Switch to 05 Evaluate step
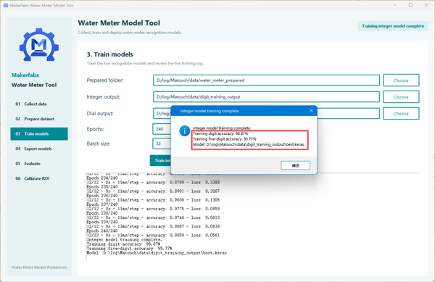This screenshot has height=282, width=435. tap(39, 164)
